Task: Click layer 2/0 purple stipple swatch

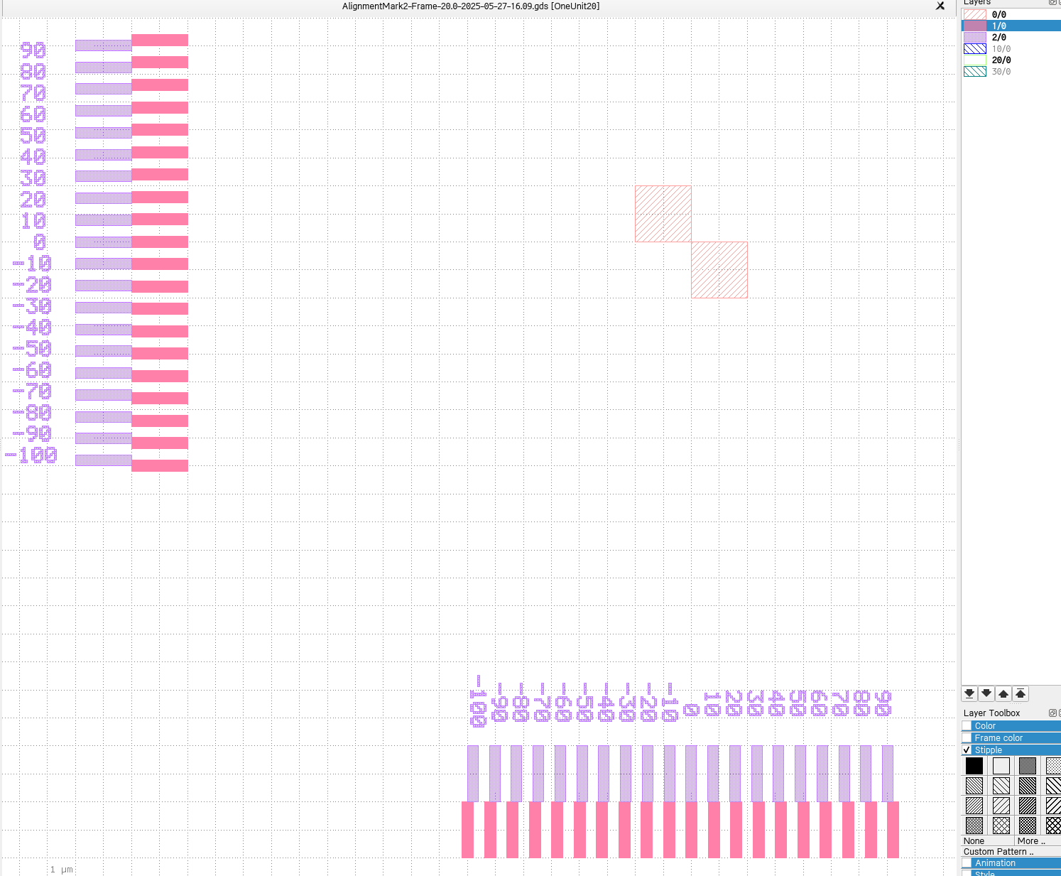Action: click(x=975, y=38)
